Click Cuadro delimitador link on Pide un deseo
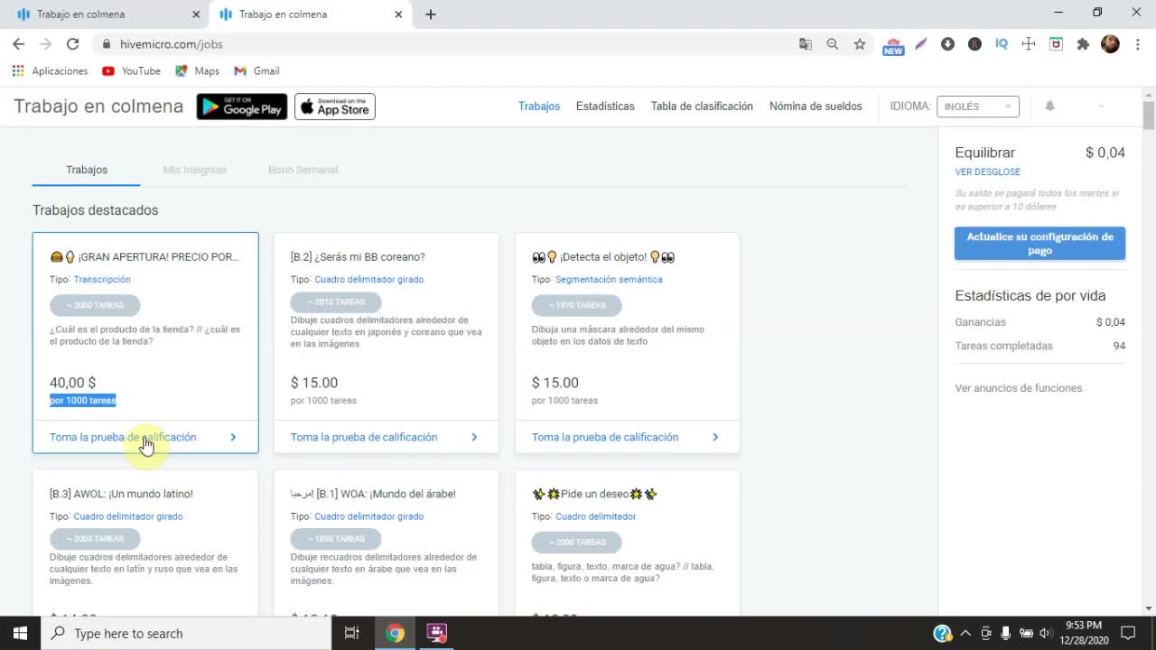The height and width of the screenshot is (650, 1156). [x=595, y=517]
